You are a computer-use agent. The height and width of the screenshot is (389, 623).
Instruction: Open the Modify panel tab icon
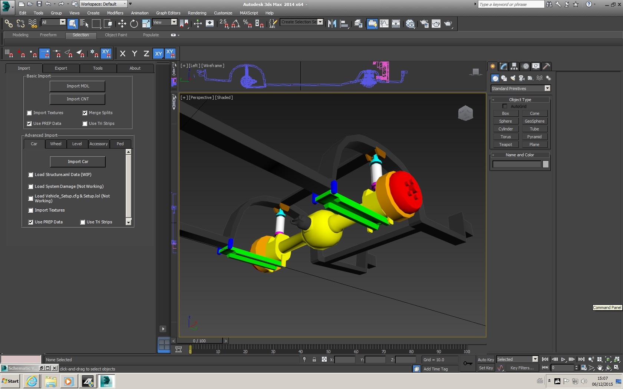coord(503,66)
